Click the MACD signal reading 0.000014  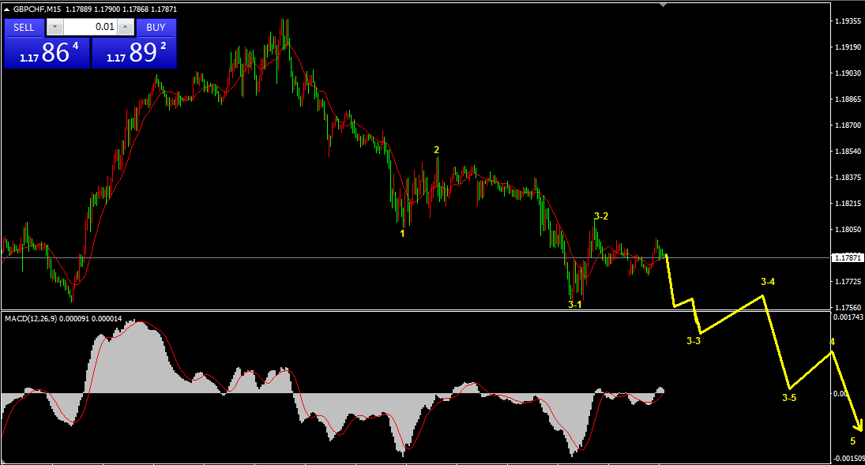(x=107, y=319)
